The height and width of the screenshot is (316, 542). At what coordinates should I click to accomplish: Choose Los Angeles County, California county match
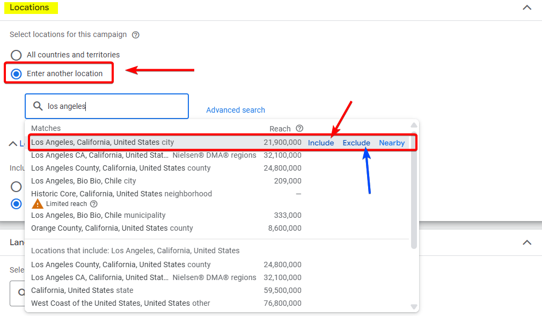click(121, 168)
